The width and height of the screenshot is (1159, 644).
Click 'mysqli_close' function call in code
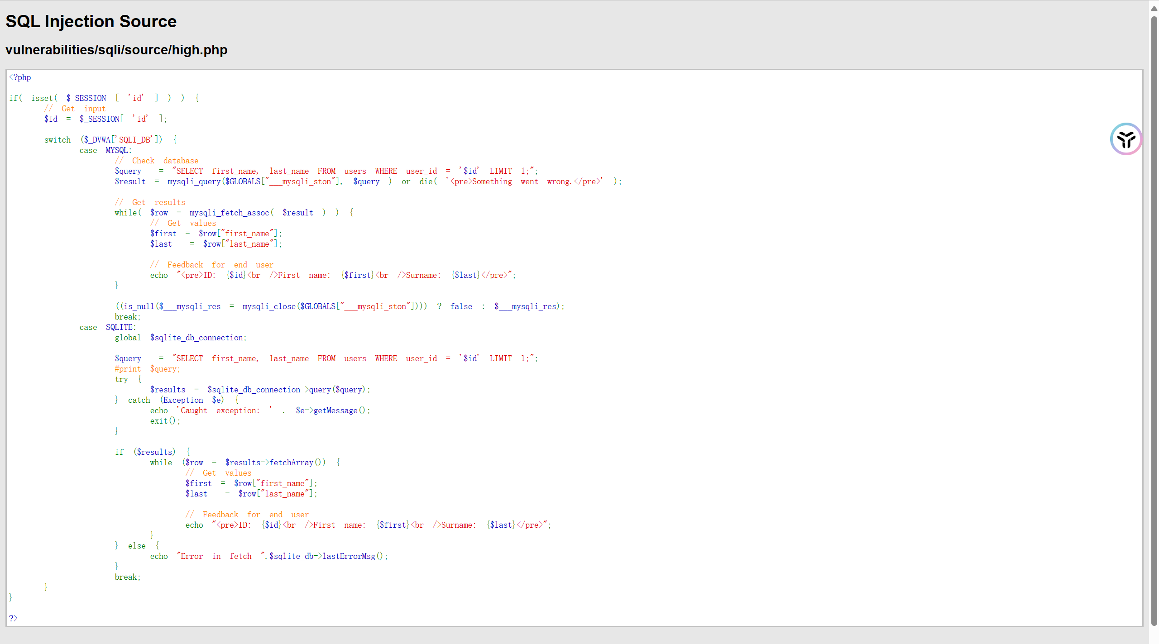(269, 306)
